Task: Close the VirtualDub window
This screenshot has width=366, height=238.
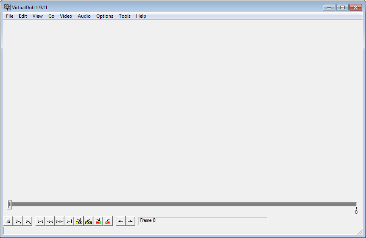Action: pos(356,8)
